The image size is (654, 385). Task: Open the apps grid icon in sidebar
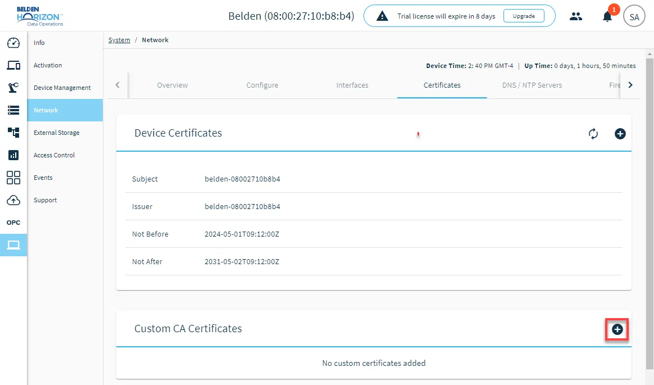(13, 178)
